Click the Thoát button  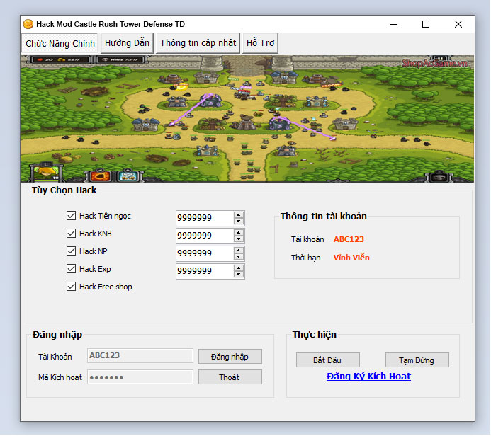230,377
